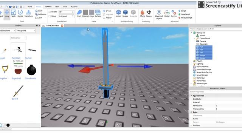This screenshot has width=242, height=136.
Task: Click the Sword toolbox link
Action: [x=15, y=99]
